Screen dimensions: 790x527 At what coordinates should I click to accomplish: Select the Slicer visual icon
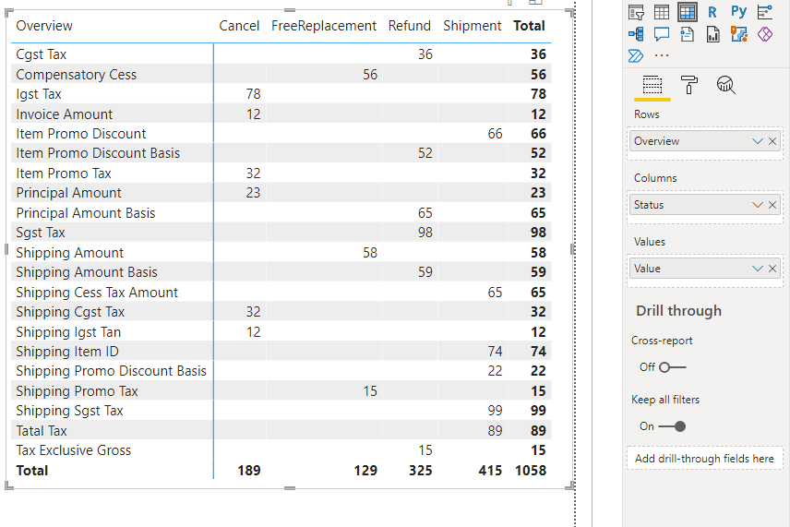636,11
